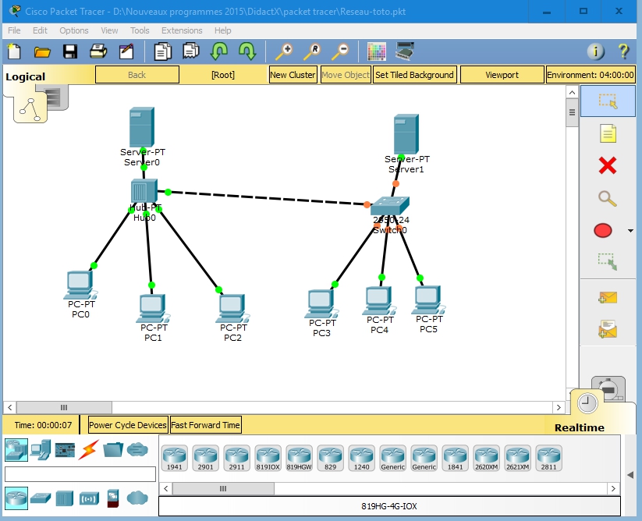
Task: Print using the printer toolbar icon
Action: tap(98, 52)
